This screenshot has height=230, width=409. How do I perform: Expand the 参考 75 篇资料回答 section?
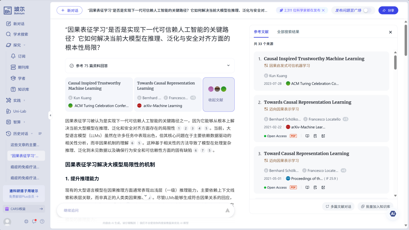click(228, 65)
